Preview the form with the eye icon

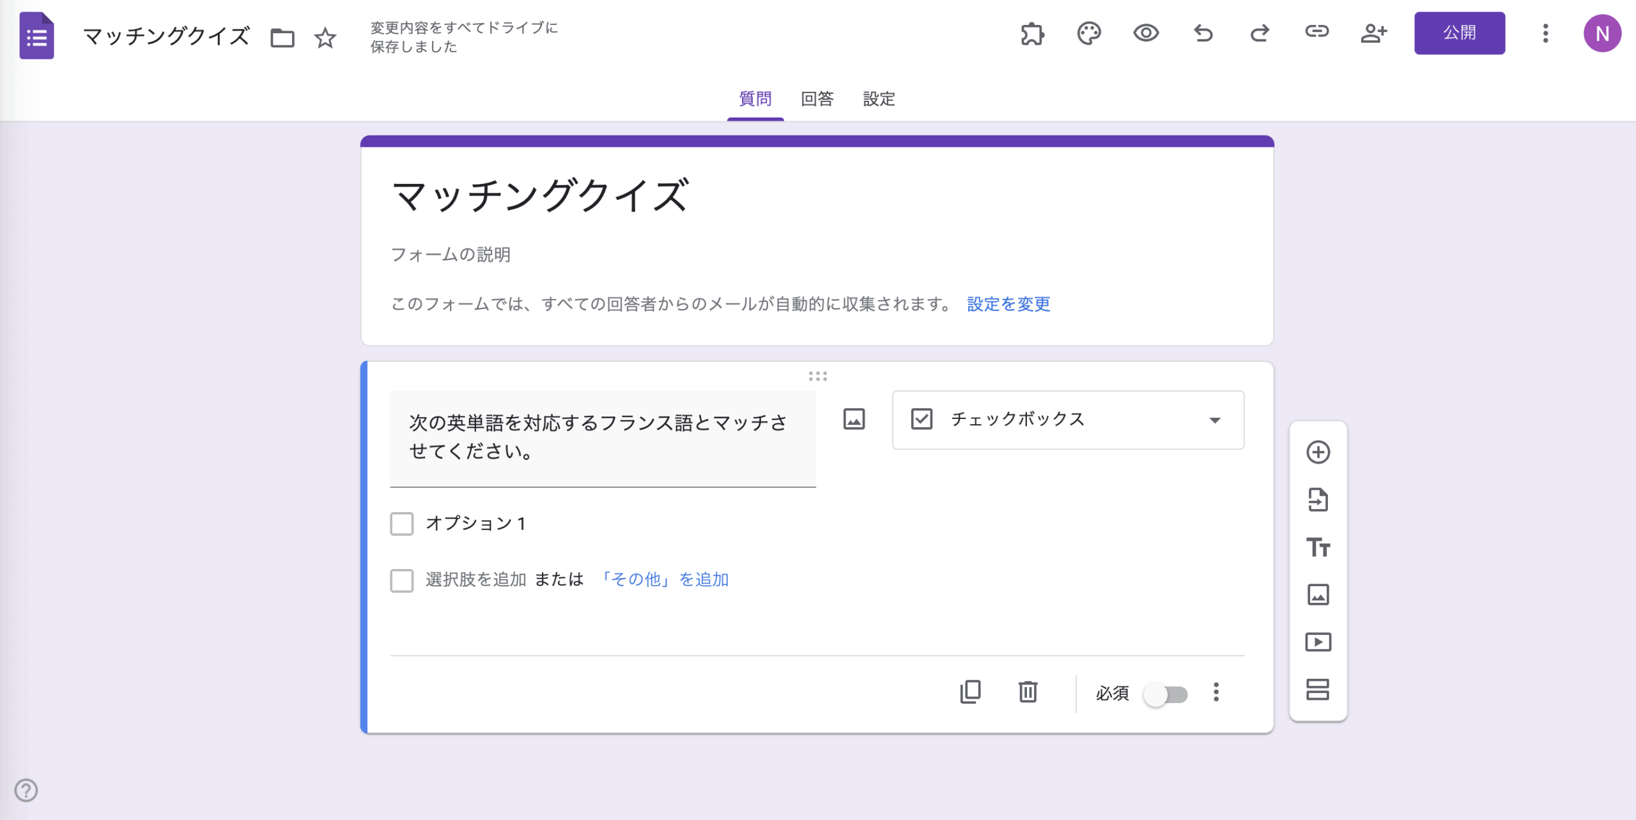1146,34
